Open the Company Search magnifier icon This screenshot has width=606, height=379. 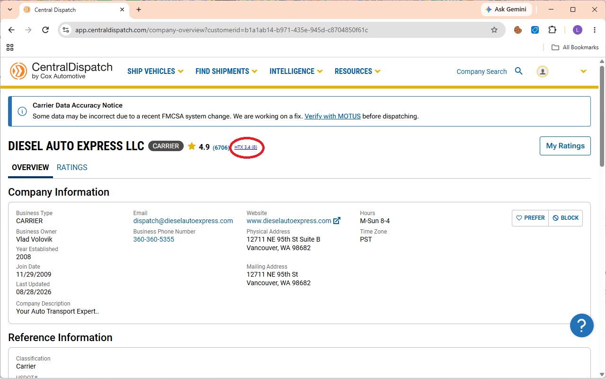pos(519,71)
